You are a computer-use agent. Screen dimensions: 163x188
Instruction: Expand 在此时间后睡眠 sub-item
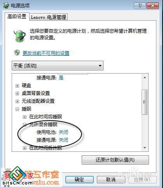(25, 117)
